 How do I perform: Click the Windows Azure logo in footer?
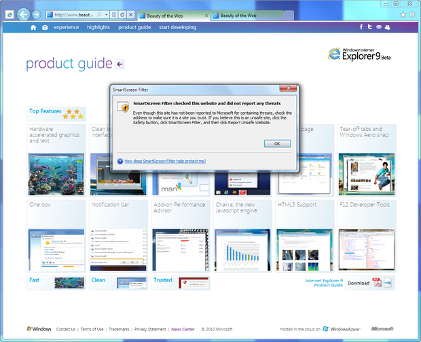[342, 329]
